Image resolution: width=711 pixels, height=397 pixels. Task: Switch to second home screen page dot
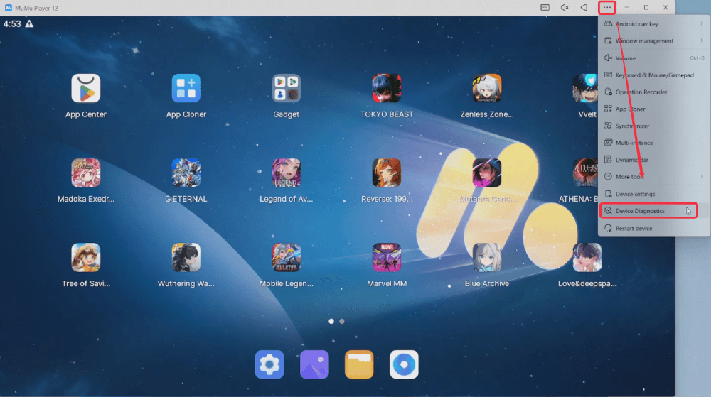(342, 322)
